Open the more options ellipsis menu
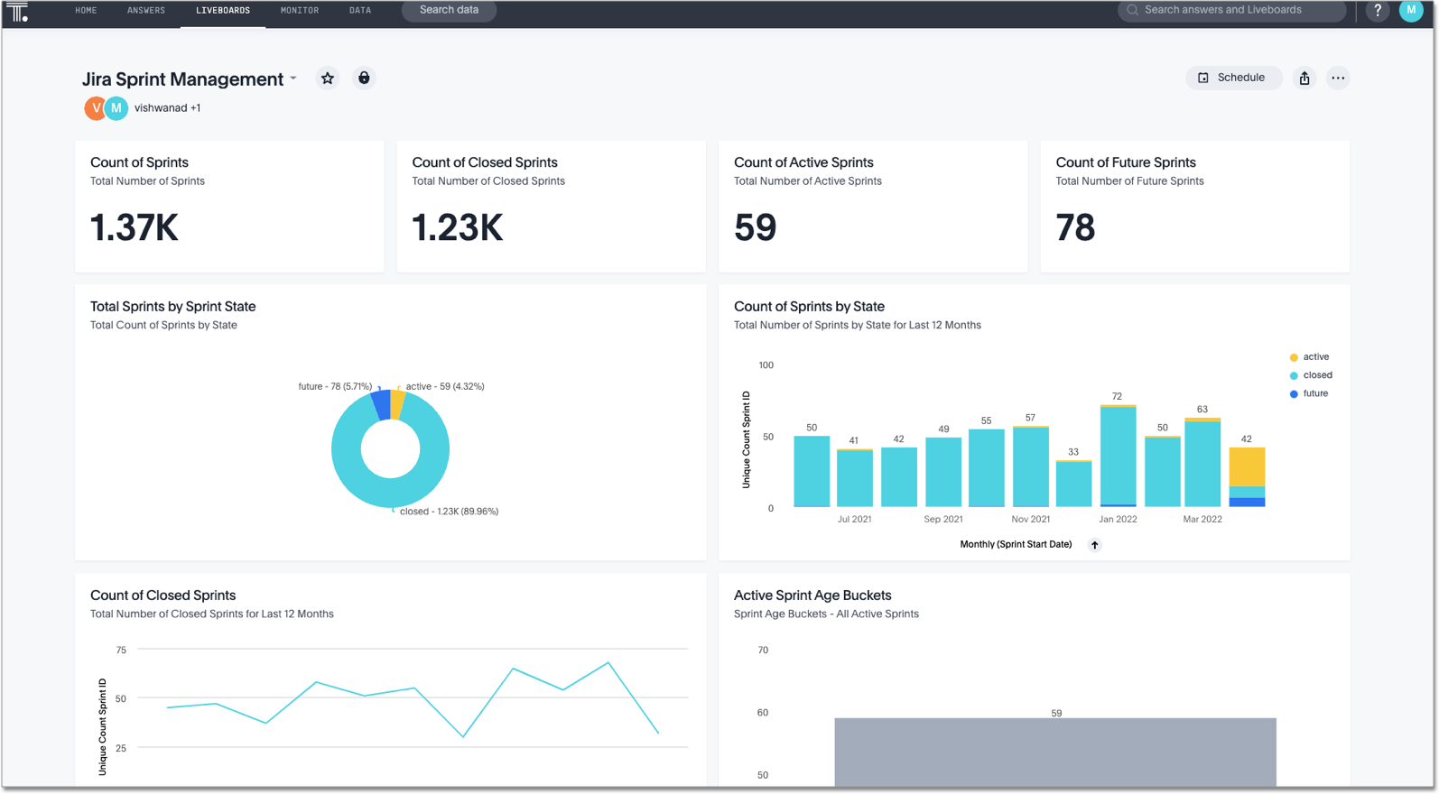The height and width of the screenshot is (794, 1439). (x=1338, y=78)
